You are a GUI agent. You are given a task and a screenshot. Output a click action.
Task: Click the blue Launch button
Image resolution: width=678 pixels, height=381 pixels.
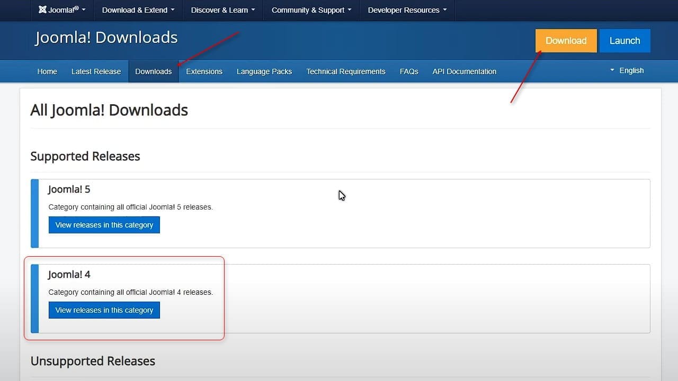tap(625, 41)
